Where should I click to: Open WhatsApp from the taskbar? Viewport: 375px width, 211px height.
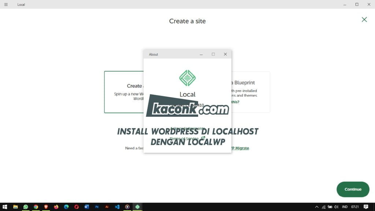tap(26, 207)
